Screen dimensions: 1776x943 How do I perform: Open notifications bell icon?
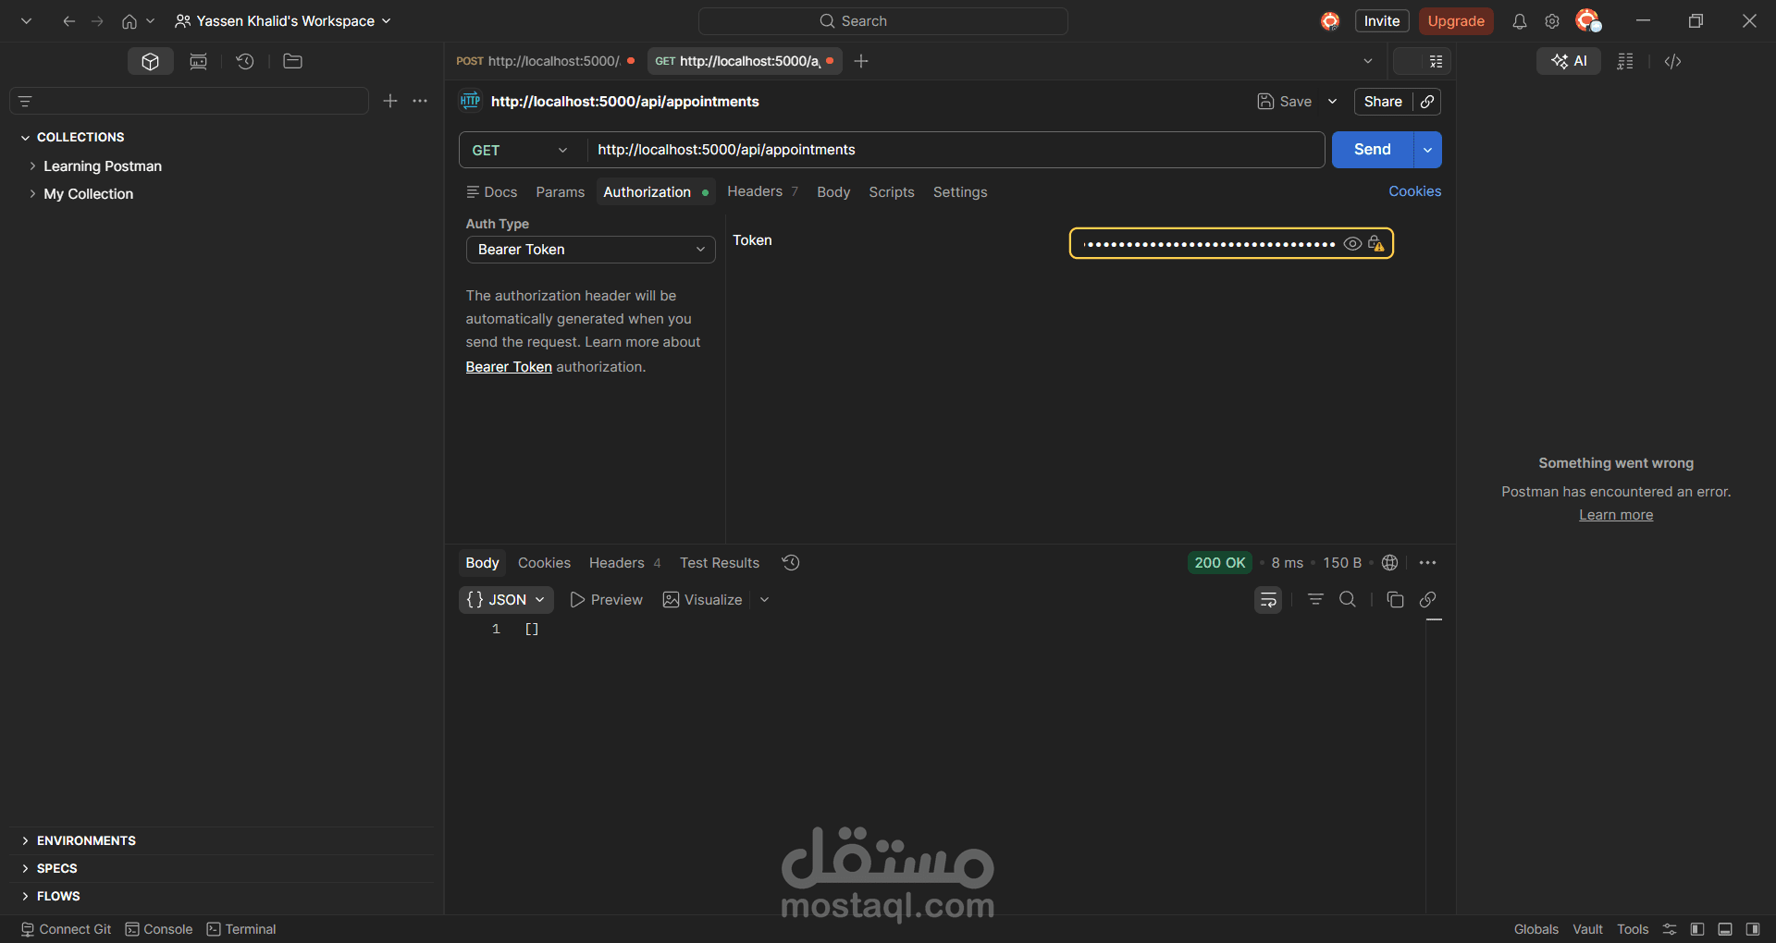pos(1519,21)
